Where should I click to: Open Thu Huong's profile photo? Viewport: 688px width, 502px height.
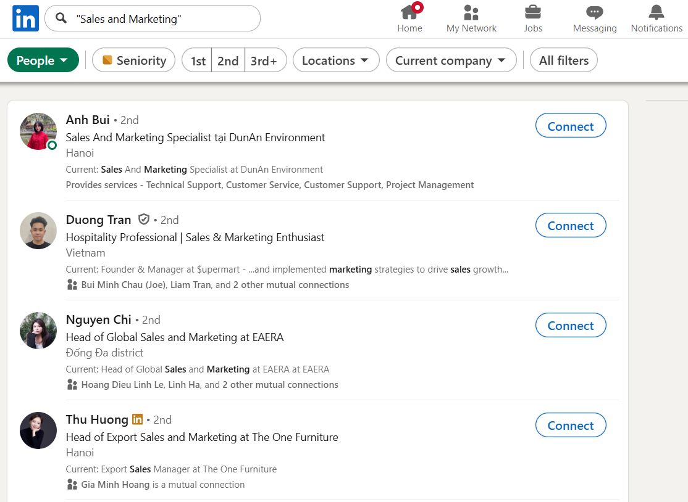[x=38, y=430]
